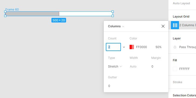The image size is (196, 98).
Task: Click the layout grid columns icon
Action: 175,25
